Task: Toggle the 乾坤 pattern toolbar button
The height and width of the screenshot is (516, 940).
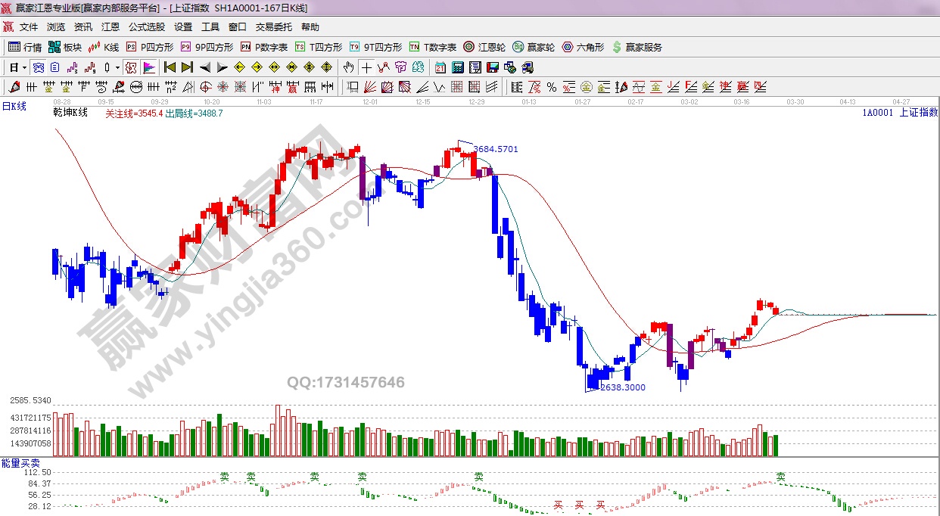Action: (x=130, y=67)
